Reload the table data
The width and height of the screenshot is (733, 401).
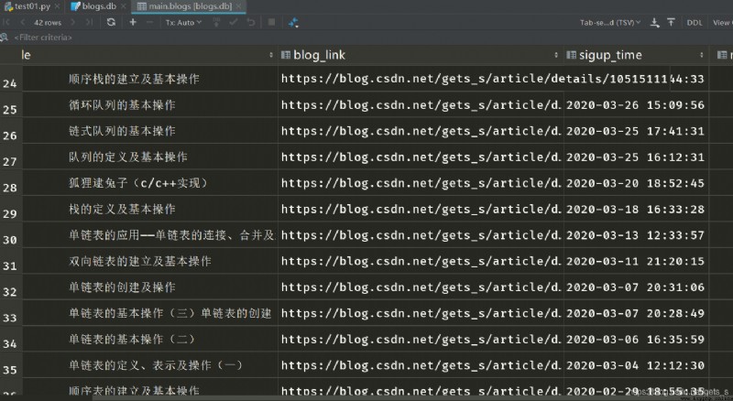(x=111, y=22)
